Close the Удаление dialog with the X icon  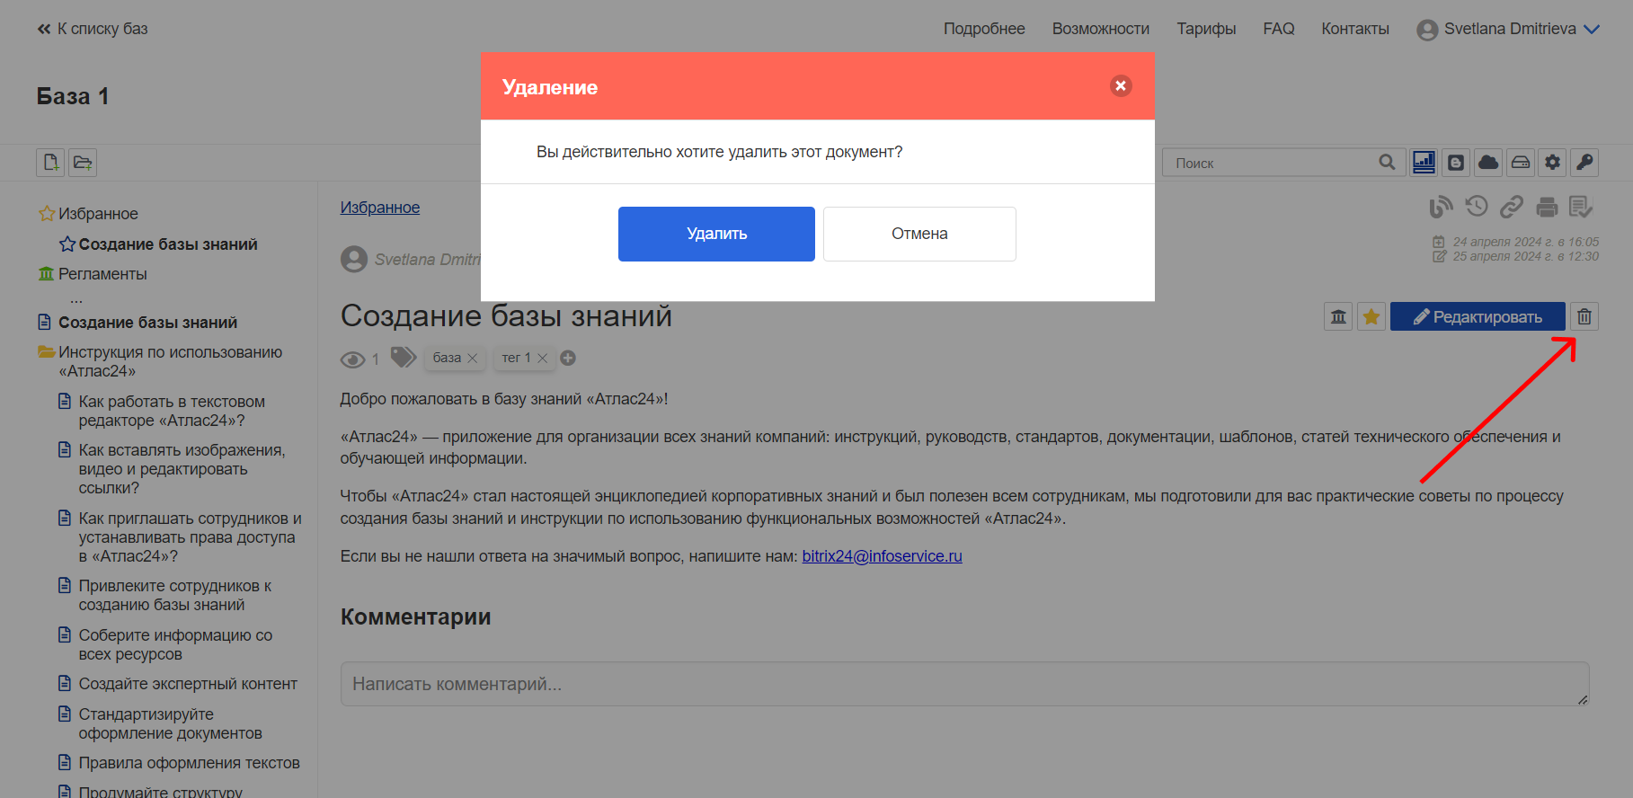[x=1121, y=85]
